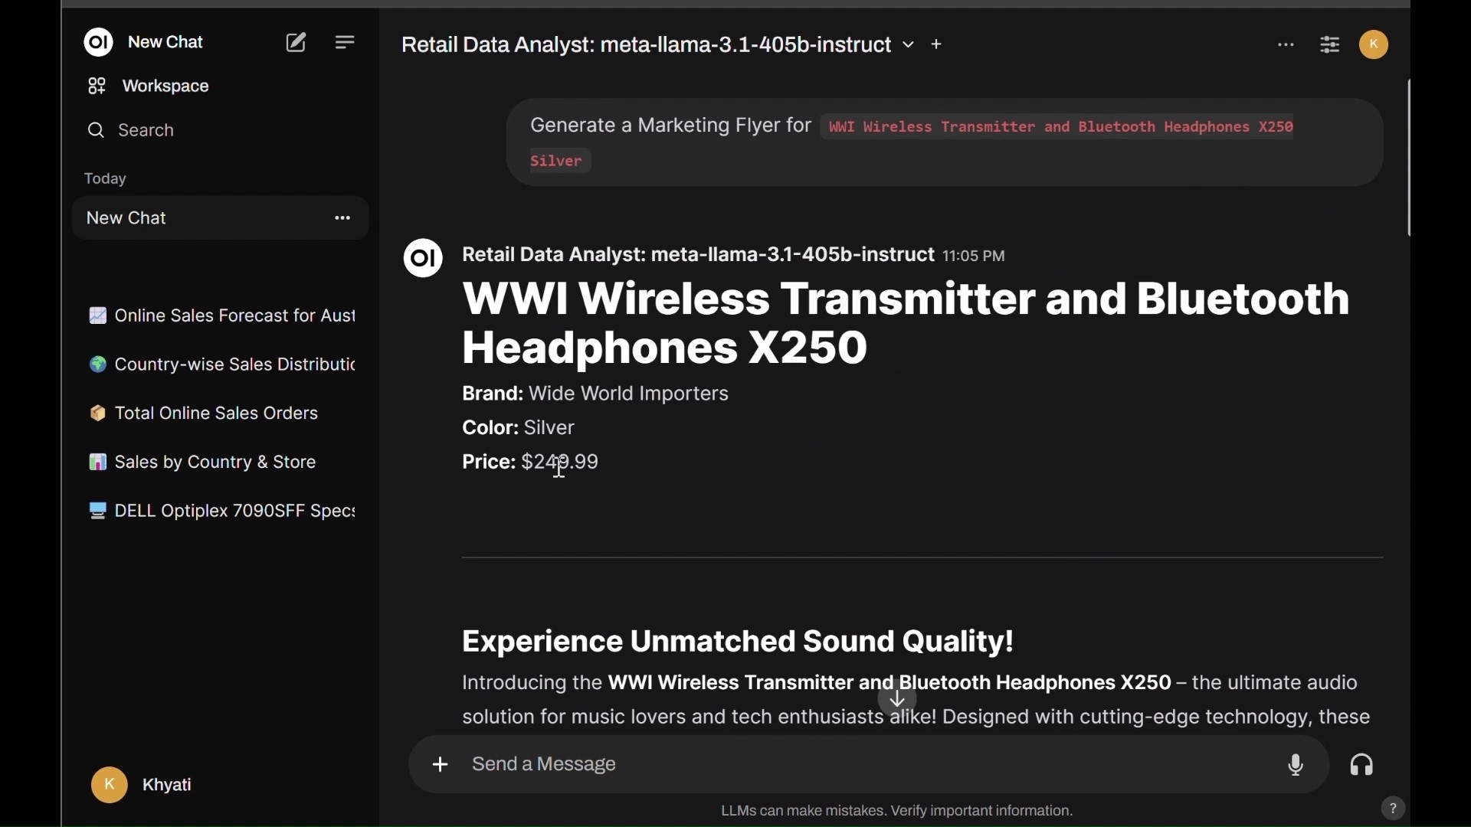Toggle the sidebar with the lines icon

[346, 43]
